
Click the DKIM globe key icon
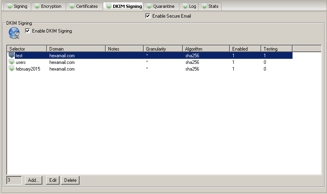point(14,34)
